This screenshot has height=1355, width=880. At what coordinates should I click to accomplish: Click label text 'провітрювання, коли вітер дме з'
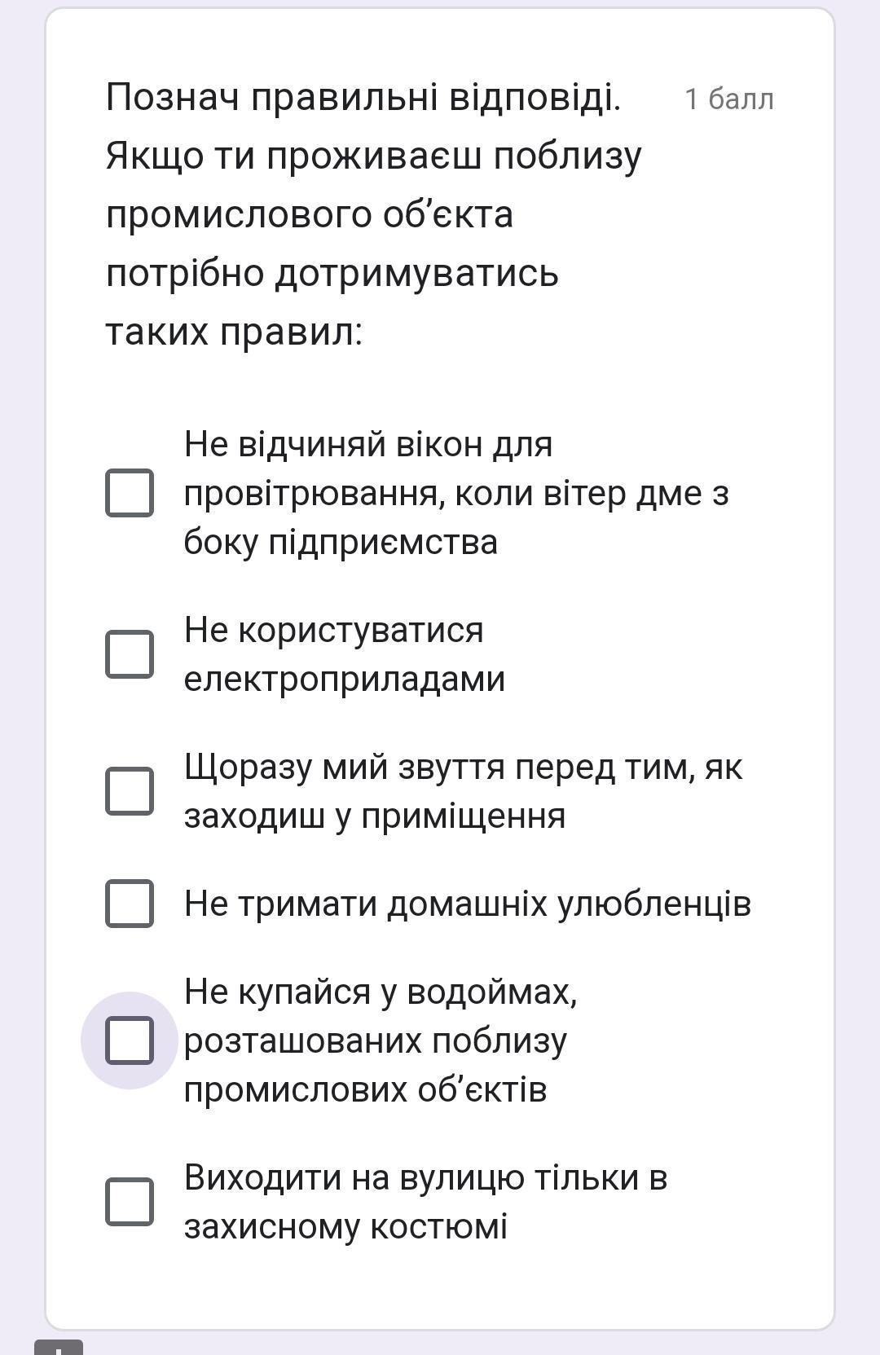tap(456, 494)
